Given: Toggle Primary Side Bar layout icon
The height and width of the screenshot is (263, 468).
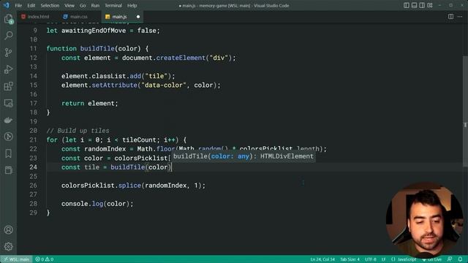Looking at the screenshot, I should [x=407, y=5].
